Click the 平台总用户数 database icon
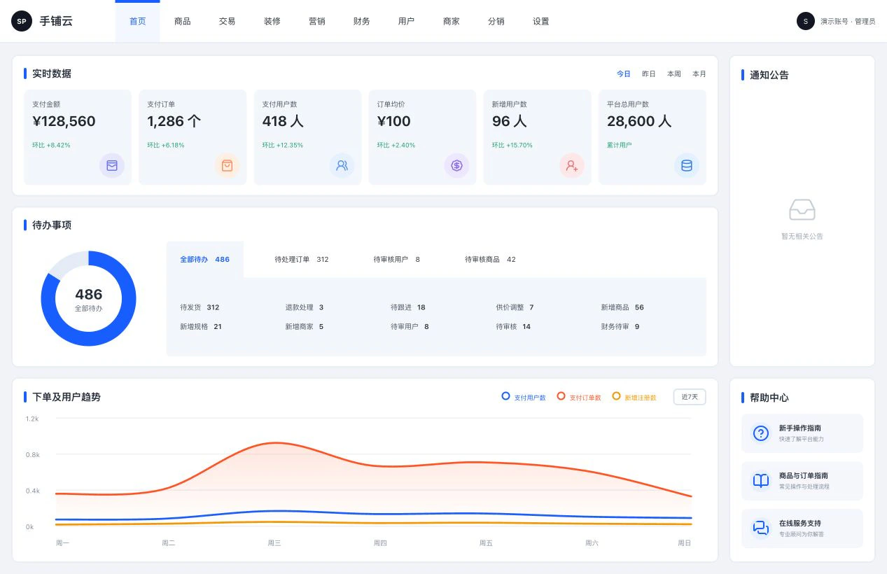This screenshot has width=887, height=574. click(x=686, y=166)
